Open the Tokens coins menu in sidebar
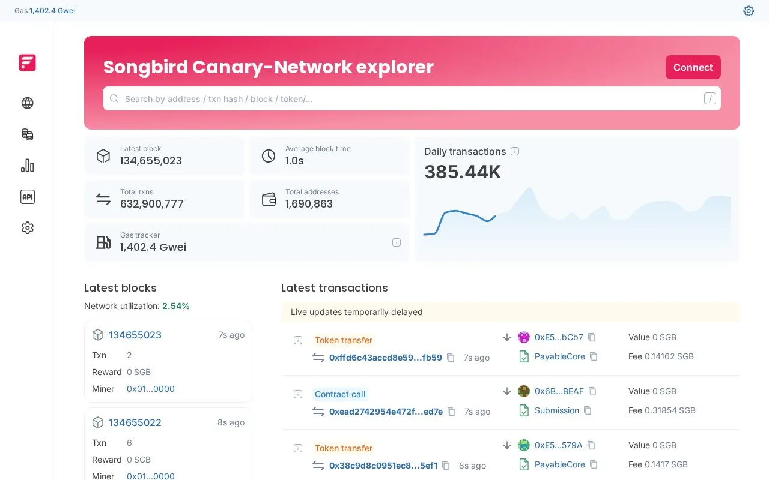 tap(27, 134)
